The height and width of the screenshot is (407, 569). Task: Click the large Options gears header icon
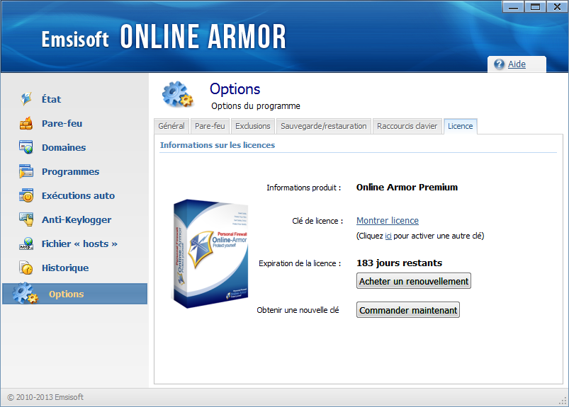click(178, 94)
